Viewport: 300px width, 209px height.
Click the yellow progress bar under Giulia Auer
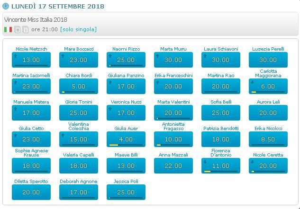click(x=114, y=145)
